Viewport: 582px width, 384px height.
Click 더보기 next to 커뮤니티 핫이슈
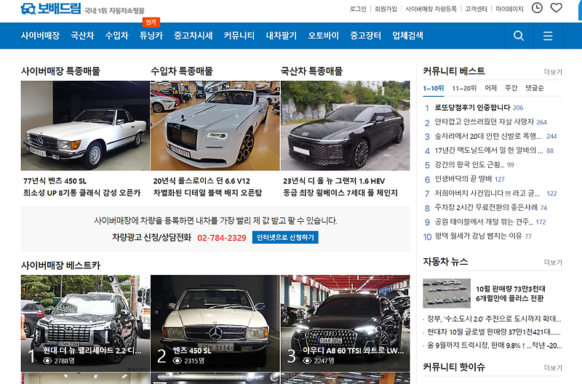click(x=553, y=368)
